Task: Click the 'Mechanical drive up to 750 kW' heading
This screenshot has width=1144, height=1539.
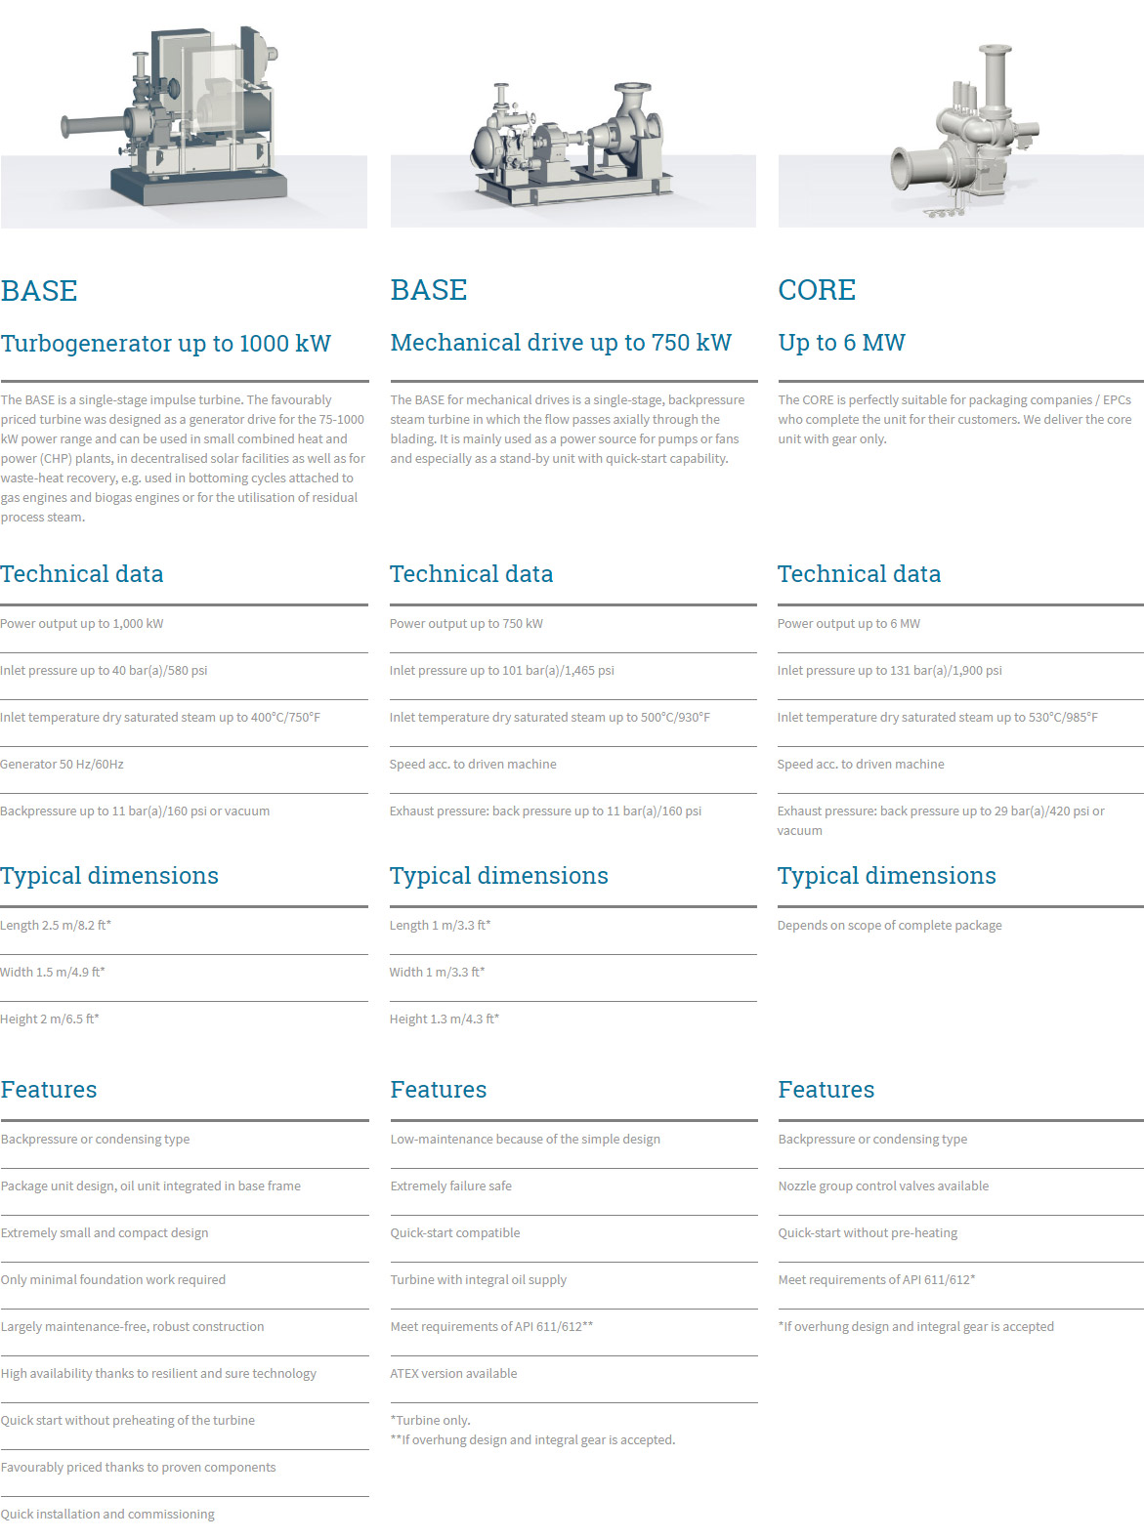Action: point(561,343)
